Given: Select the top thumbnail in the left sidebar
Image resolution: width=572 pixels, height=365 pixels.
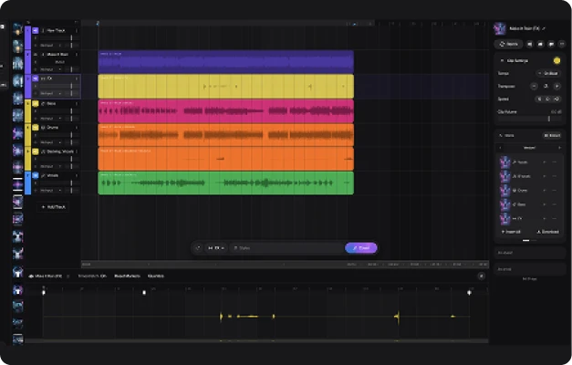Looking at the screenshot, I should coord(18,29).
